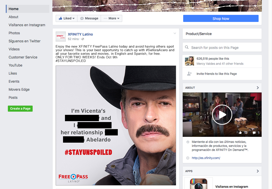
Task: Expand the ABOUT section arrow
Action: [x=258, y=88]
